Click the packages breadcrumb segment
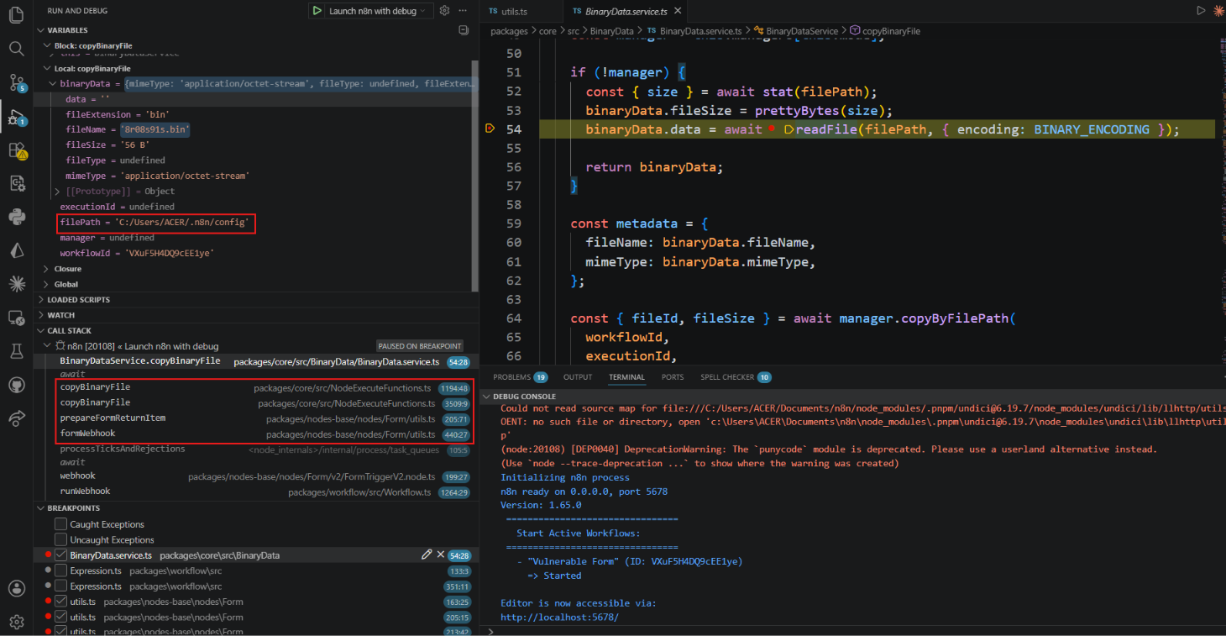 pos(509,31)
